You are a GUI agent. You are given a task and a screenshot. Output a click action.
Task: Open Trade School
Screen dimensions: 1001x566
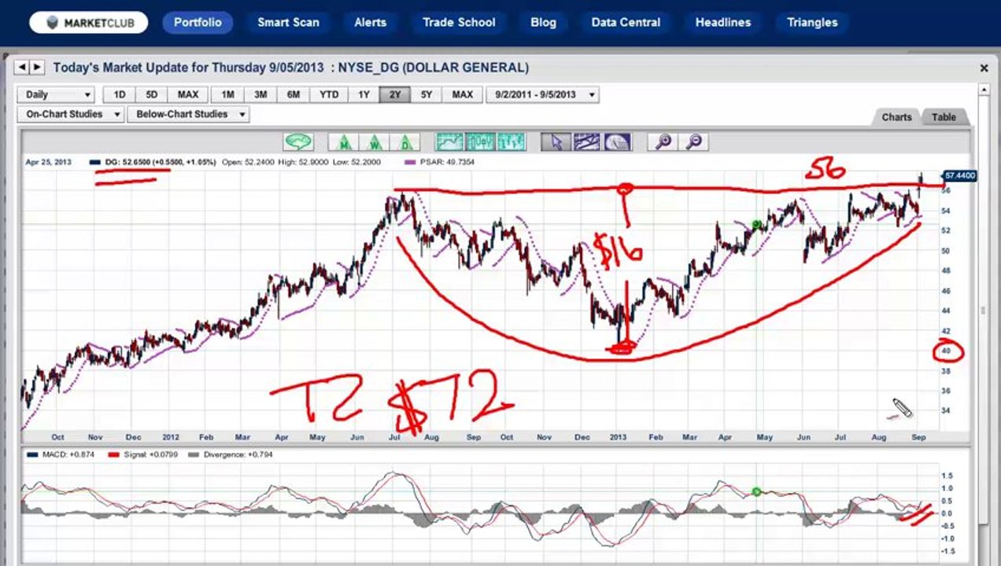click(x=459, y=22)
